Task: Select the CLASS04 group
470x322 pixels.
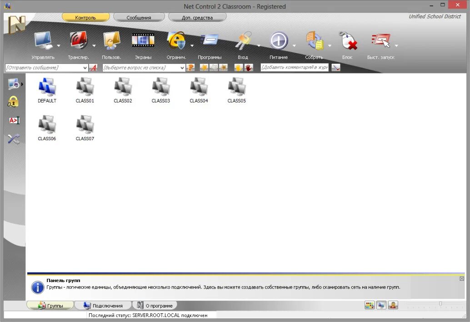Action: (199, 90)
